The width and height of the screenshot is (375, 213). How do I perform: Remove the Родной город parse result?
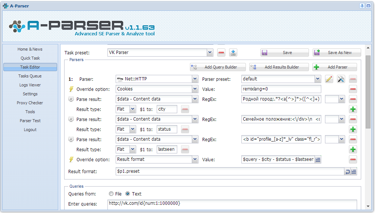(353, 99)
